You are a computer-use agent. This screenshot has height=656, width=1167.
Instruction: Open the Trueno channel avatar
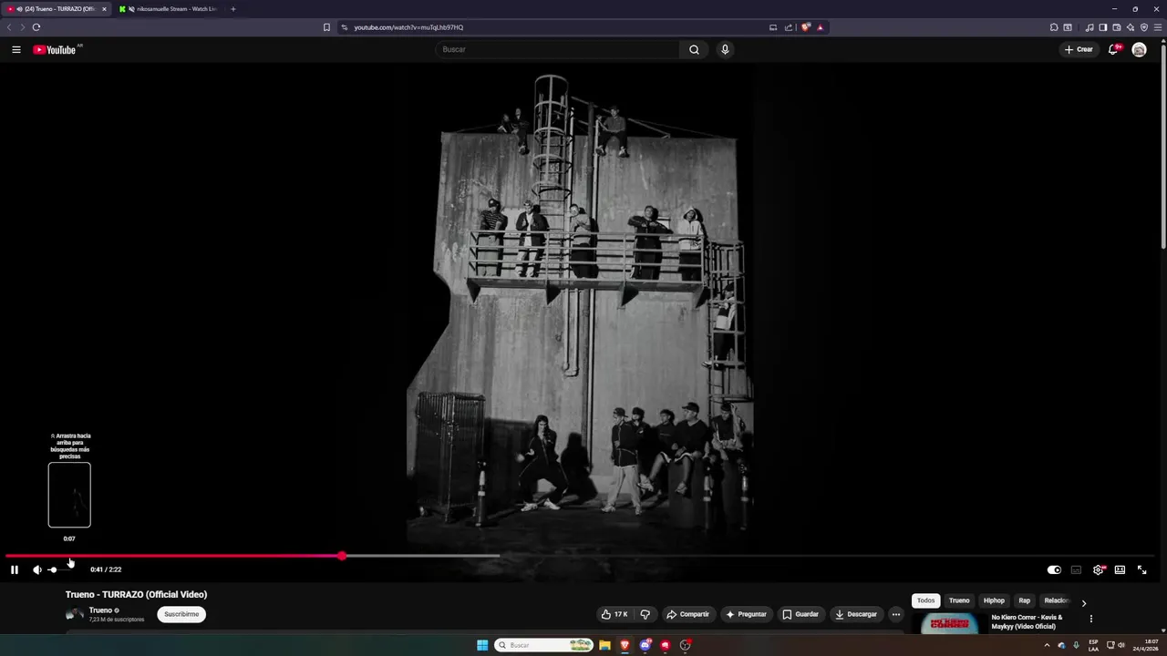click(x=74, y=614)
